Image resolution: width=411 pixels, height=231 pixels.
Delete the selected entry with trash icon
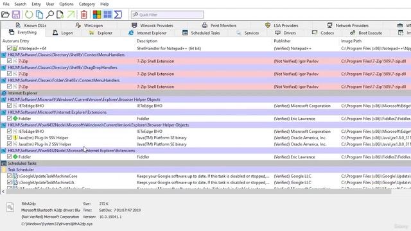84,14
